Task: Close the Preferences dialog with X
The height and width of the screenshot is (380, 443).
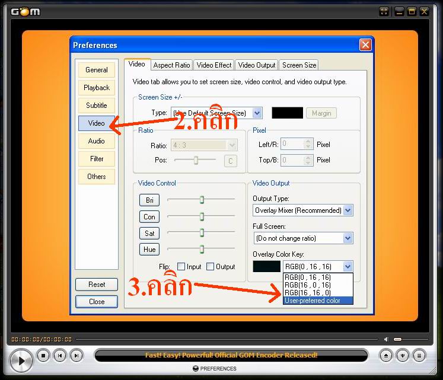Action: 365,45
